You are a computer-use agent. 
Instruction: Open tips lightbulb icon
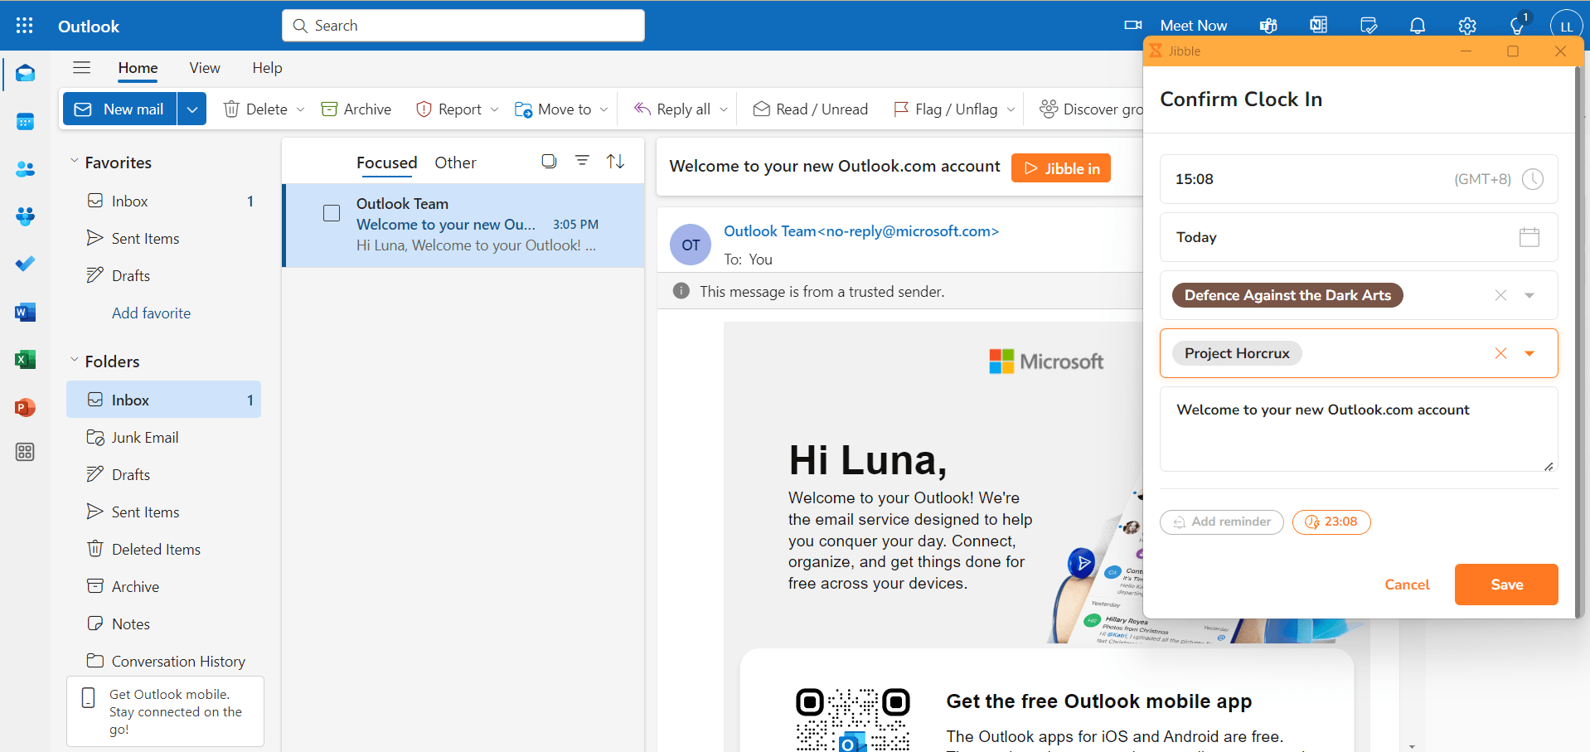tap(1517, 26)
